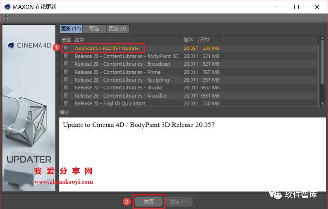Click the dotted grip icon below the title
328x209 pixels.
(x=5, y=18)
